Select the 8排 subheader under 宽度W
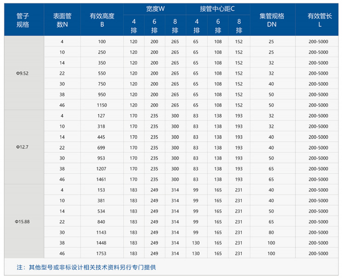342x279 pixels. tap(175, 26)
